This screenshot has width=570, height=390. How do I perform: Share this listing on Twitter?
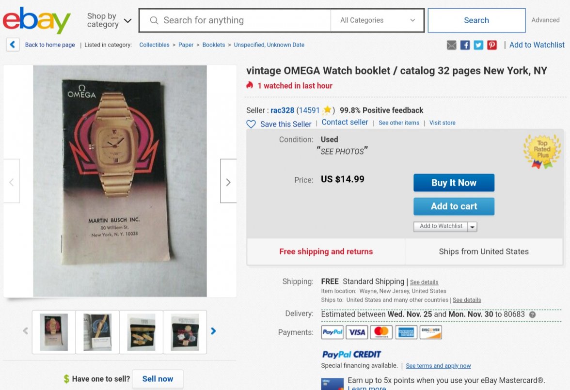tap(478, 45)
